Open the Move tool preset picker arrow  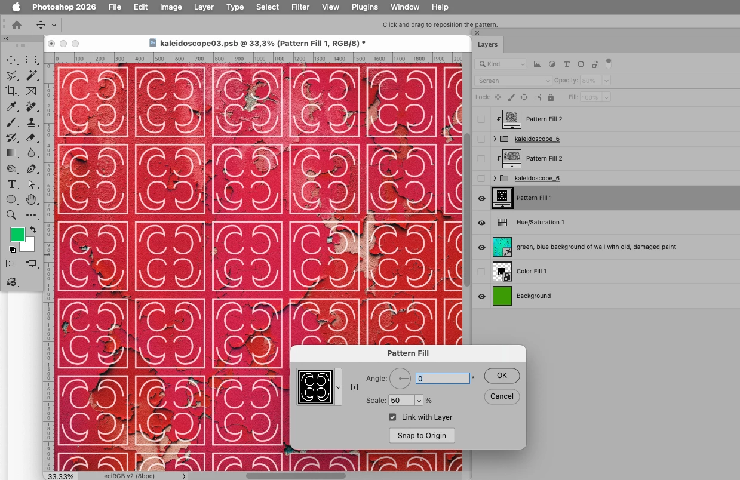[x=54, y=25]
